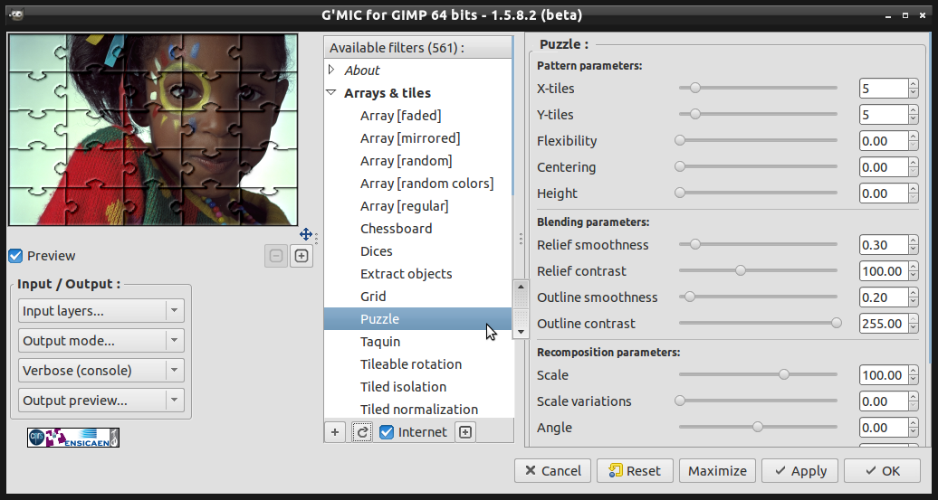Click the Flexibility slider
This screenshot has width=938, height=500.
pyautogui.click(x=758, y=140)
